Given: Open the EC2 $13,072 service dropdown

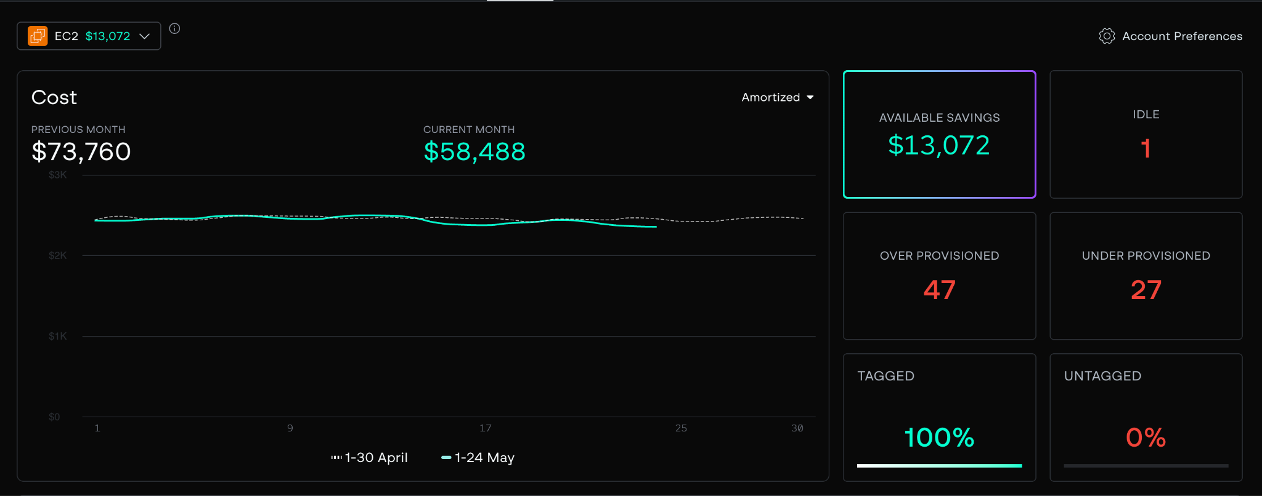Looking at the screenshot, I should pos(89,36).
